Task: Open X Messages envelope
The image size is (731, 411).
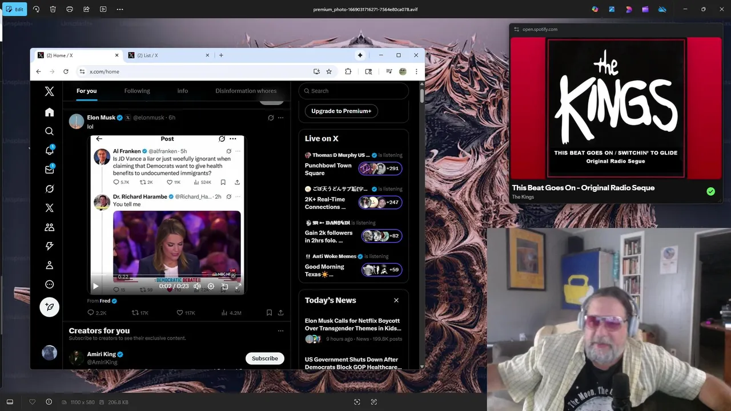Action: click(x=50, y=170)
